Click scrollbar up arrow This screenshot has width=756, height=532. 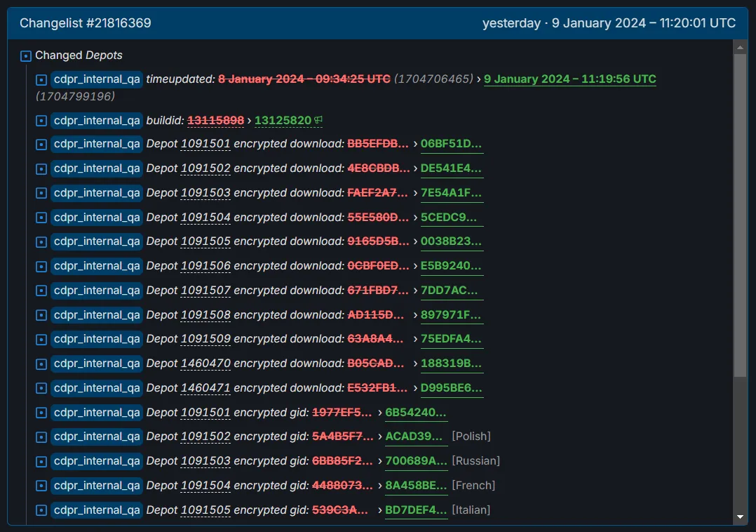(740, 47)
